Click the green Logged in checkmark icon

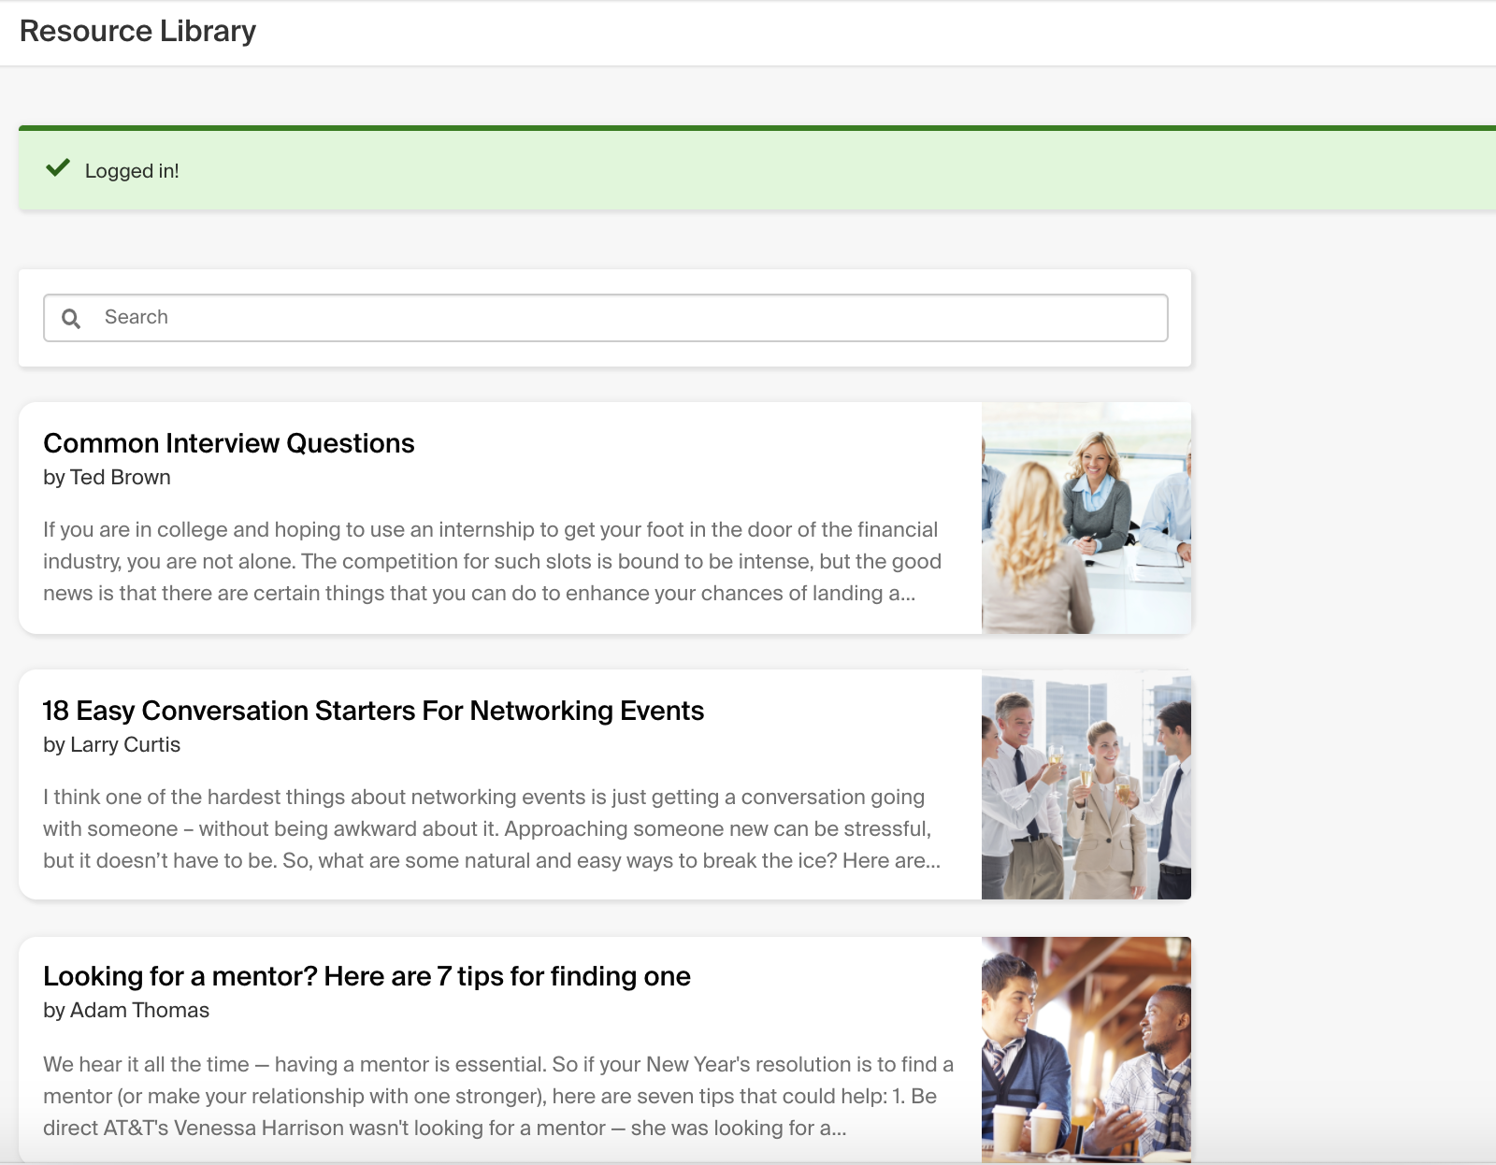[58, 168]
